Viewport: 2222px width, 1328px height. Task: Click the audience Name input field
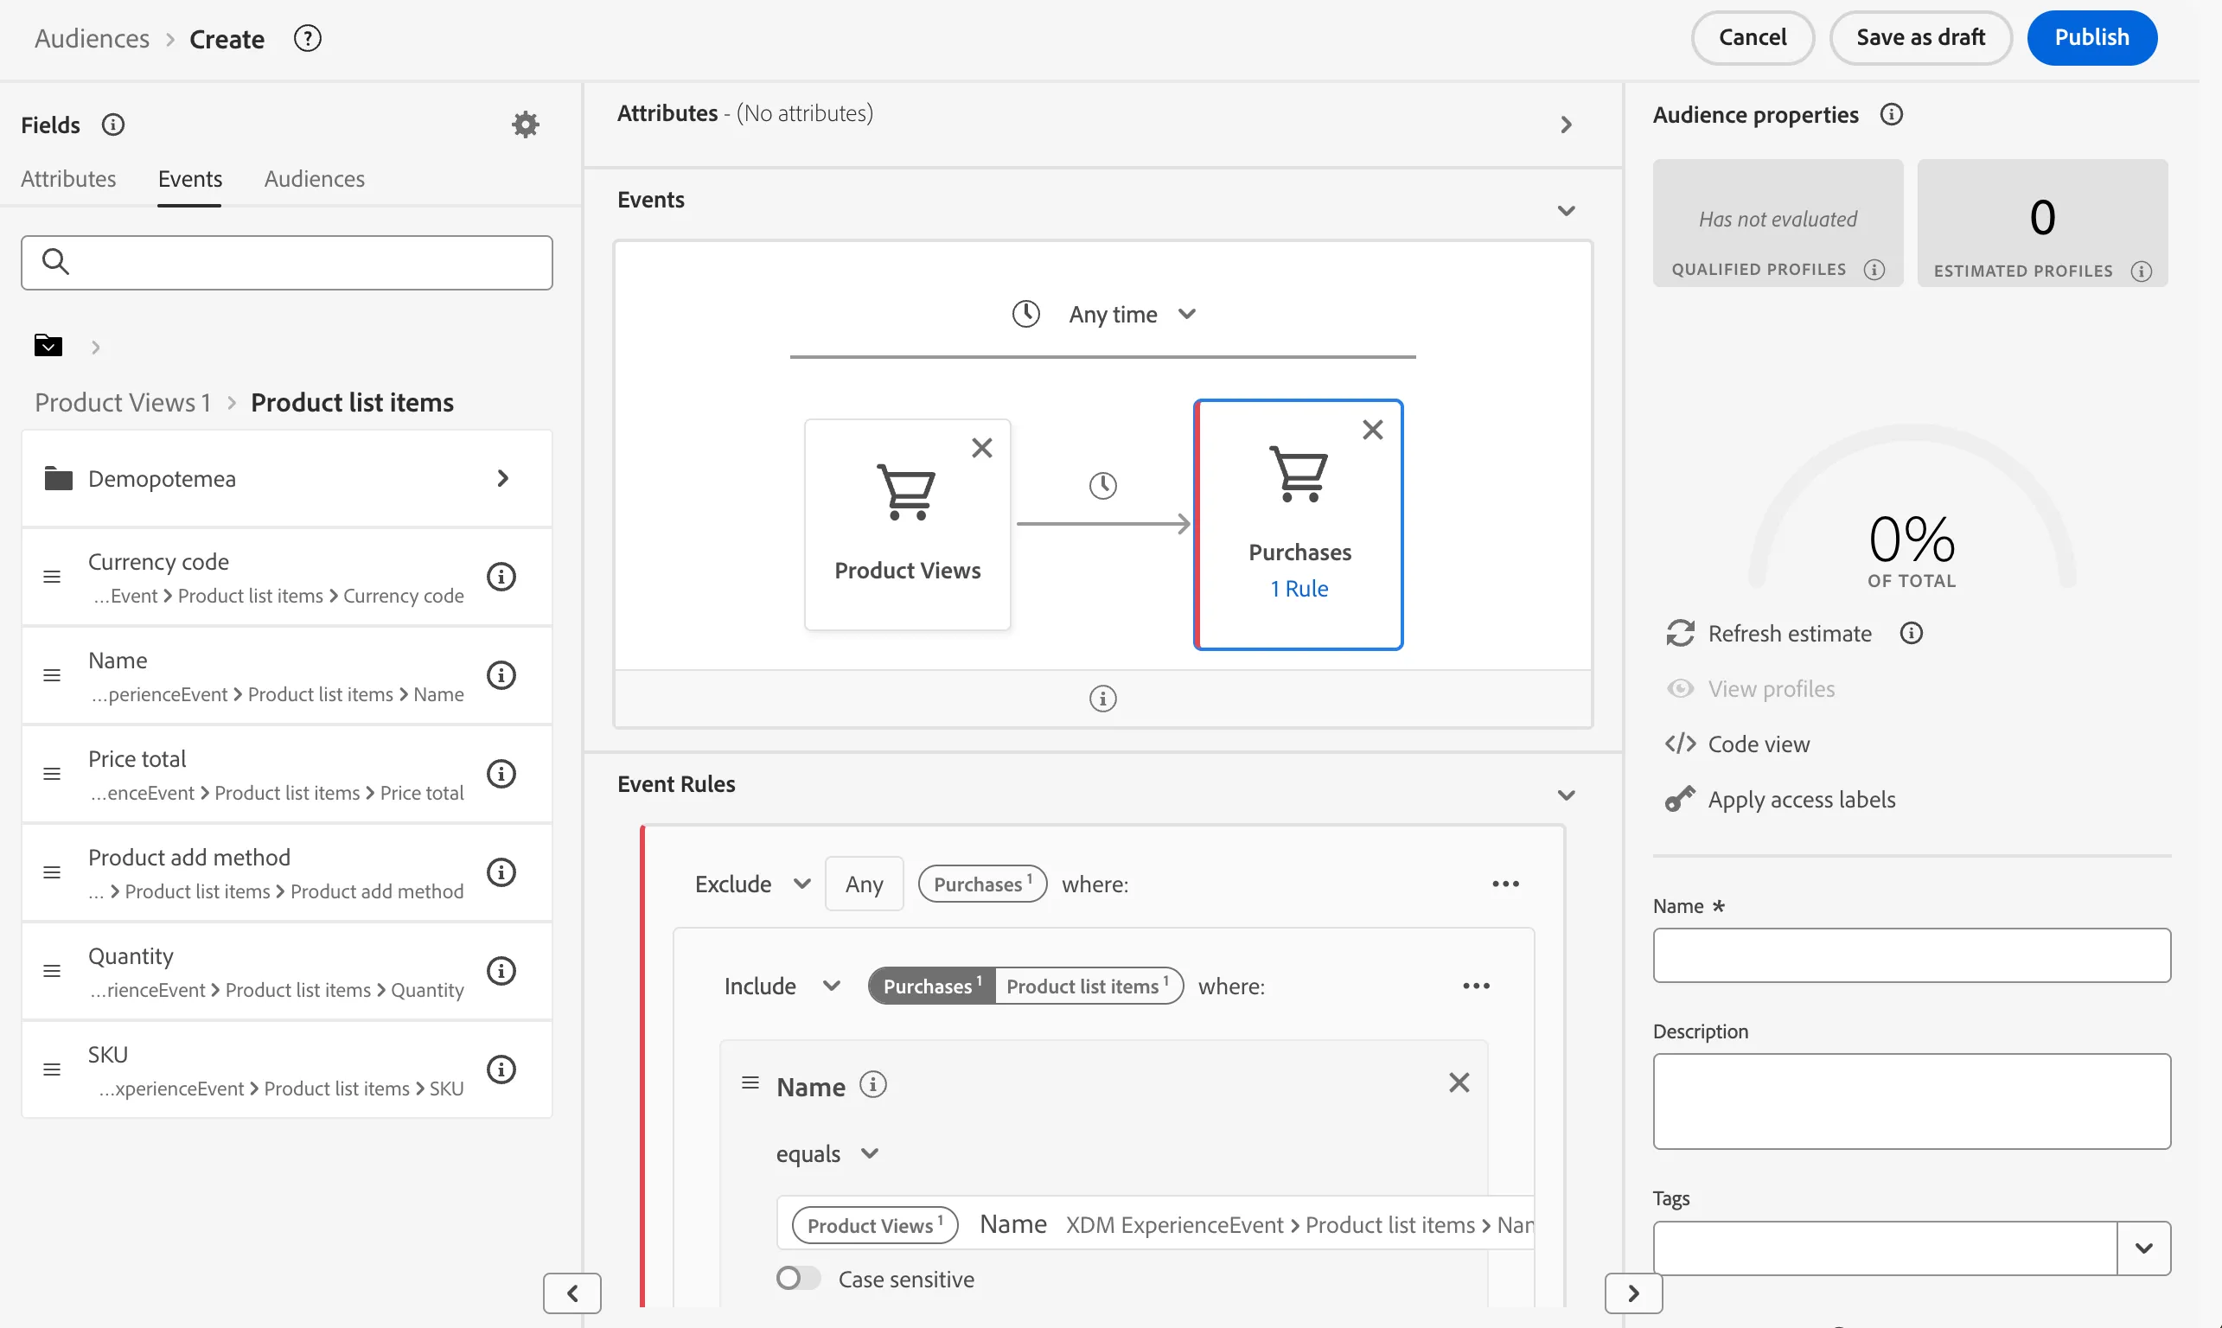pos(1912,954)
